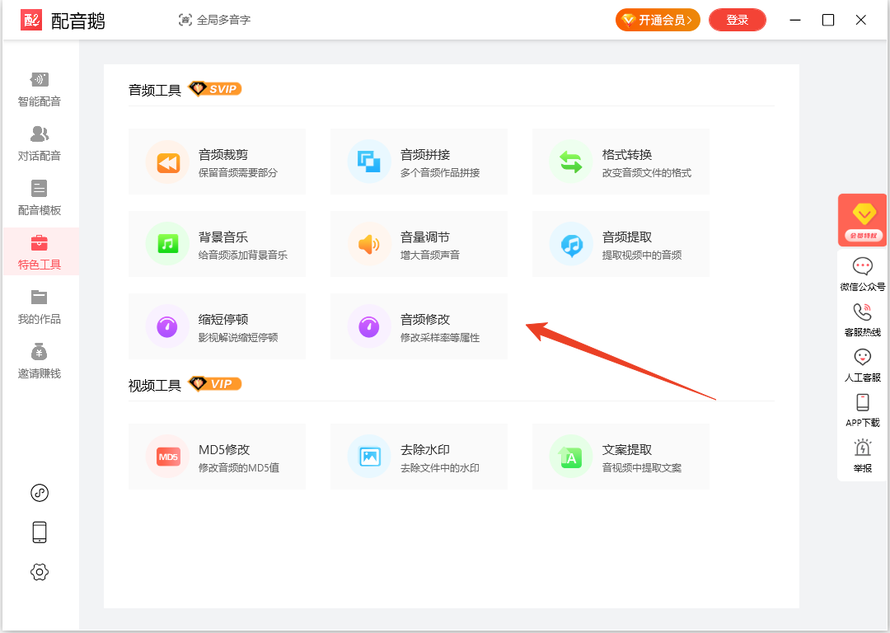Open the settings gear in sidebar
The width and height of the screenshot is (890, 633).
(40, 572)
